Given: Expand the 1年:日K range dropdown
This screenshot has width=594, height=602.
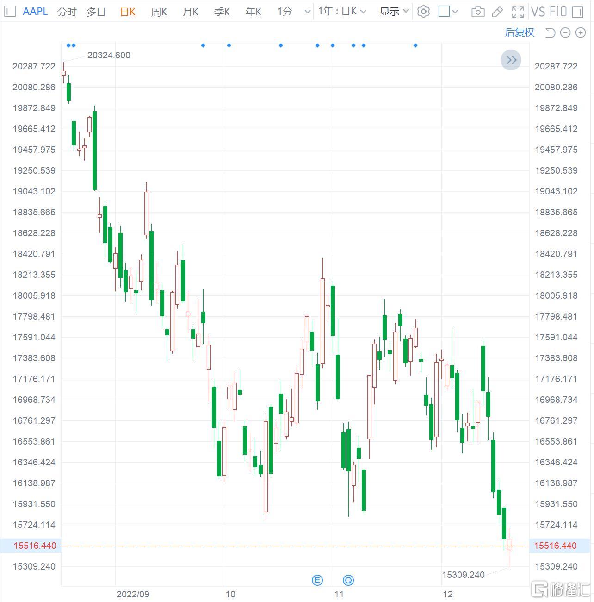Looking at the screenshot, I should click(x=342, y=11).
